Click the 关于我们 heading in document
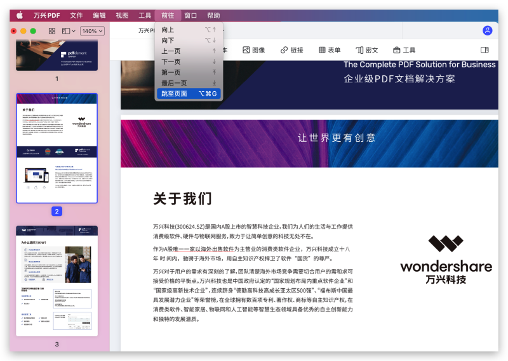The width and height of the screenshot is (508, 361). (x=182, y=199)
